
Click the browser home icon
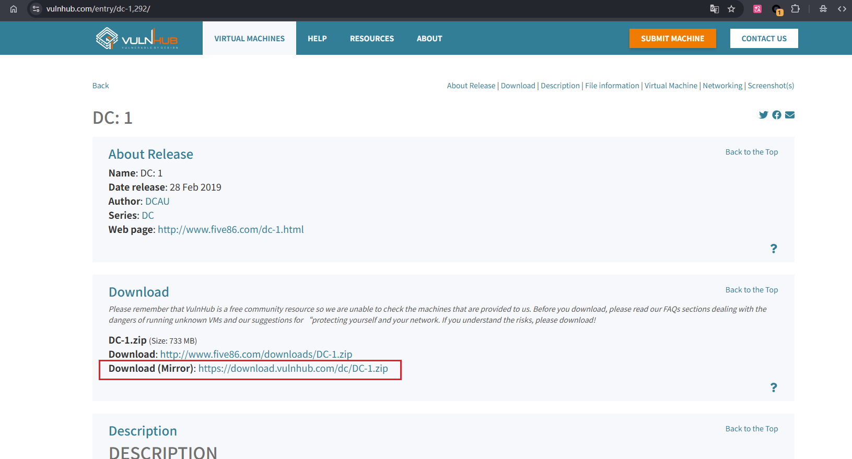(14, 9)
